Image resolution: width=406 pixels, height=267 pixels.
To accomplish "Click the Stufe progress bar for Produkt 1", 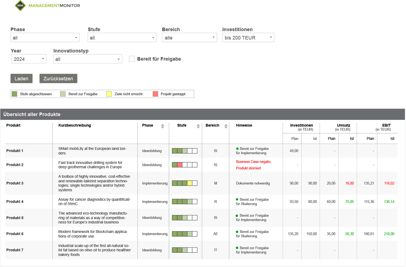I will [x=185, y=151].
